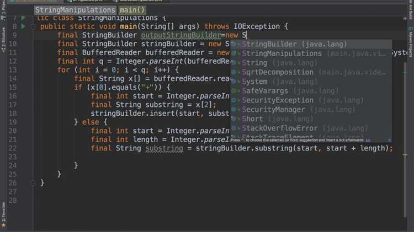Run the StringManipulations class with the gutter arrow
The image size is (414, 232).
[x=23, y=18]
